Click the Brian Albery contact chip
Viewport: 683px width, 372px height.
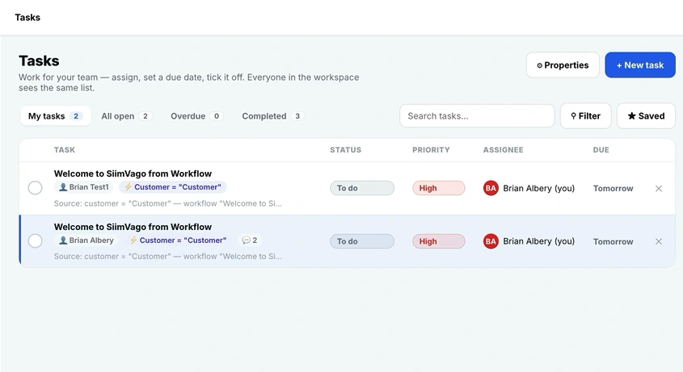click(86, 240)
